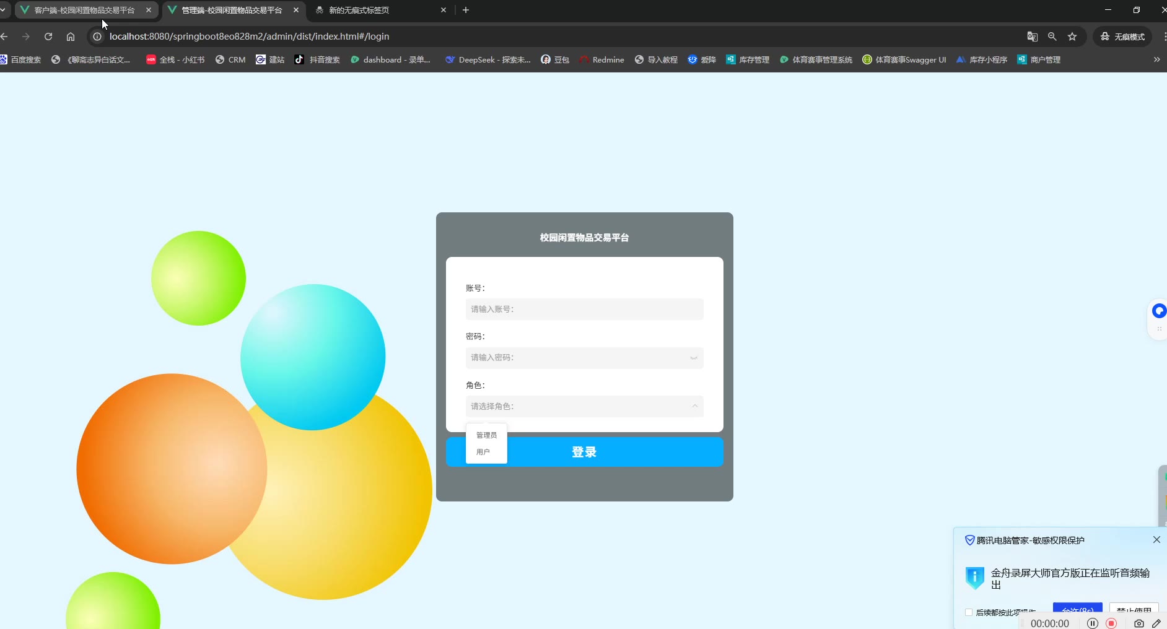Open a new tab with plus button
Viewport: 1167px width, 629px height.
(x=466, y=10)
